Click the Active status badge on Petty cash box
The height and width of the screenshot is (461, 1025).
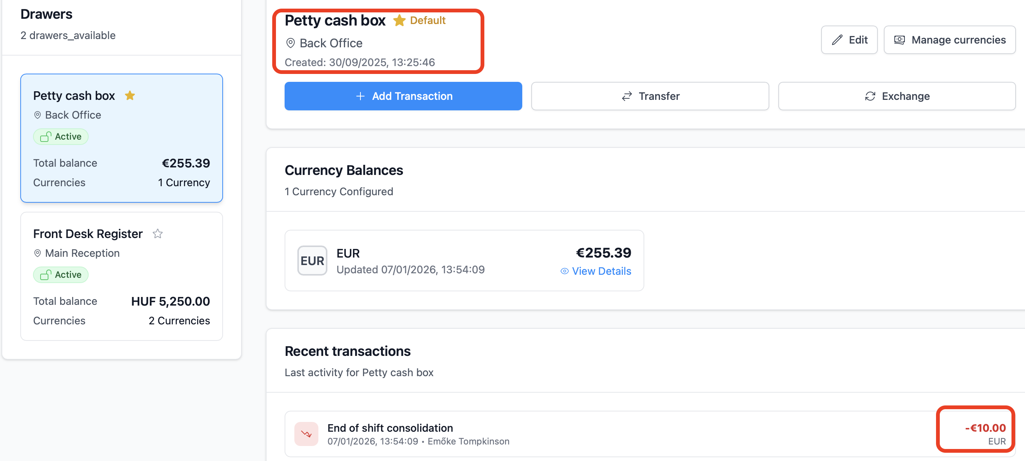(61, 136)
